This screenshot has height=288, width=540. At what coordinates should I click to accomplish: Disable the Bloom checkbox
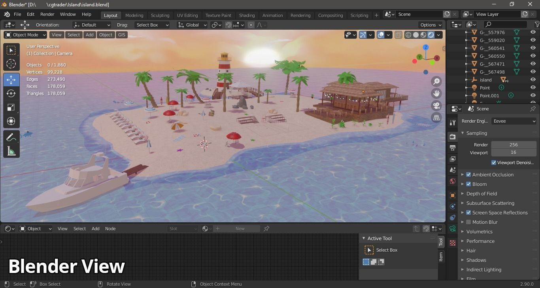(468, 184)
